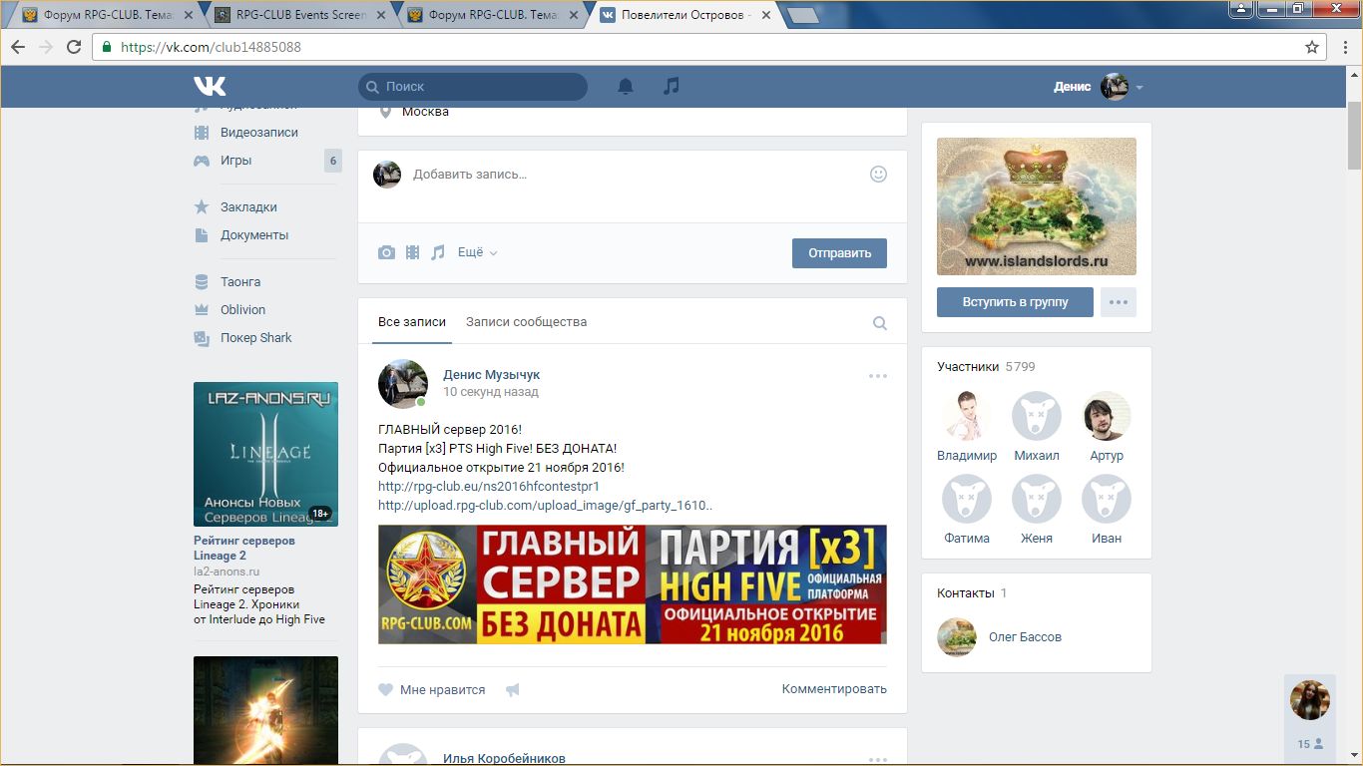Open the rpg-club.eu/ns2016hfcontestpr1 link

pyautogui.click(x=489, y=487)
